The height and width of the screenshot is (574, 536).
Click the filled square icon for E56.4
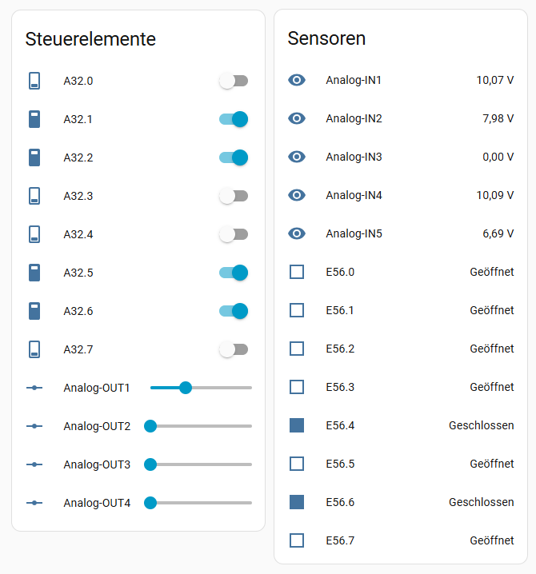[297, 425]
